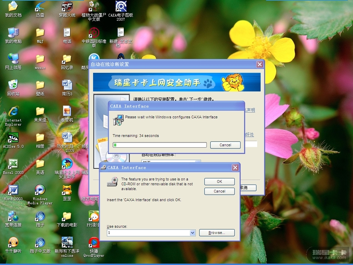
Task: Click the CAXA configuration progress bar
Action: tap(160, 145)
